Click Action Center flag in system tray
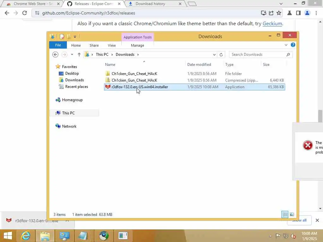The width and height of the screenshot is (323, 242). (278, 236)
